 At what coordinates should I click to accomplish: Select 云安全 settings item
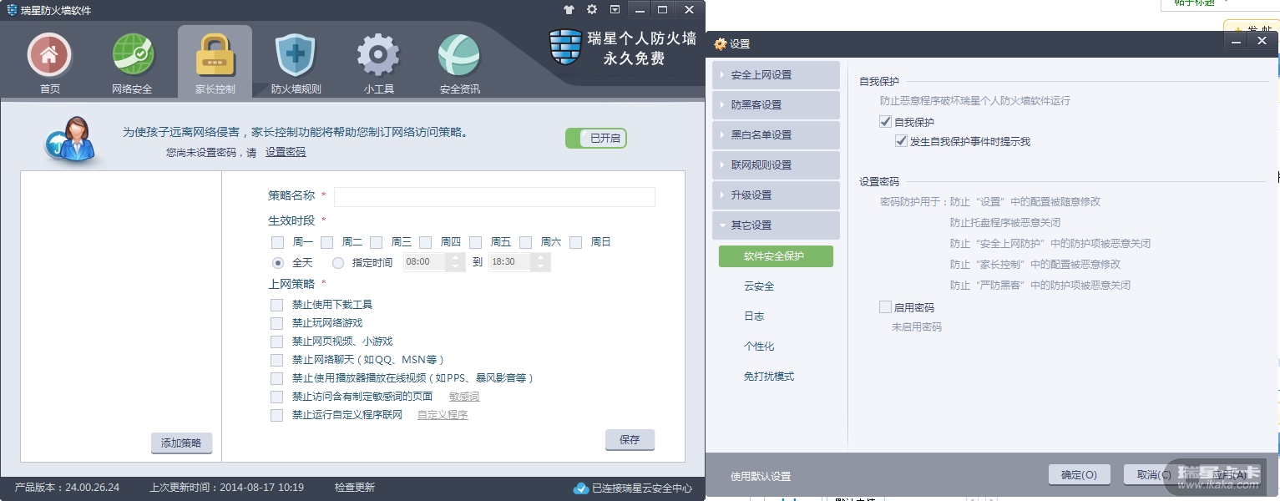pyautogui.click(x=759, y=286)
